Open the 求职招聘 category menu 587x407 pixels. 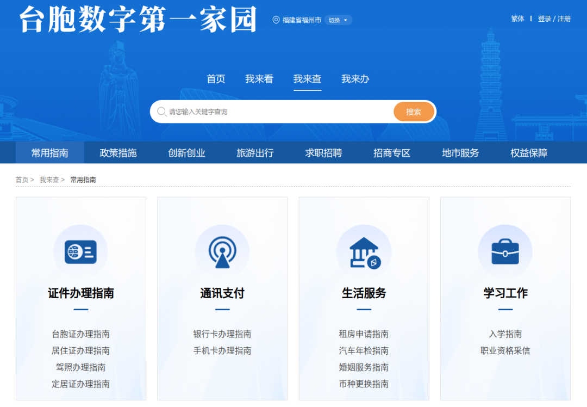tap(324, 152)
